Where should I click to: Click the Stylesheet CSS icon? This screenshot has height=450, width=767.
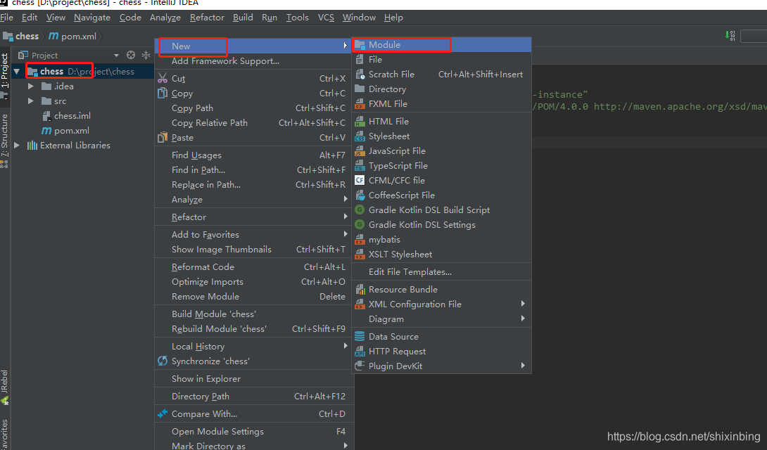click(x=360, y=136)
